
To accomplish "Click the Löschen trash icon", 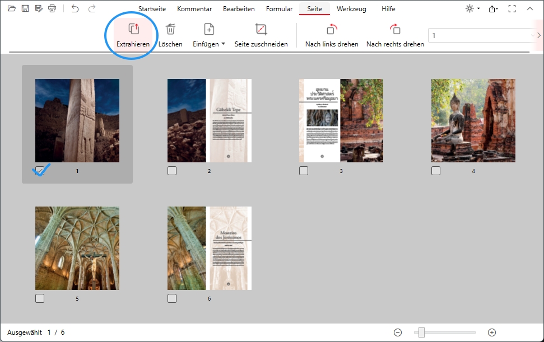I will coord(170,29).
